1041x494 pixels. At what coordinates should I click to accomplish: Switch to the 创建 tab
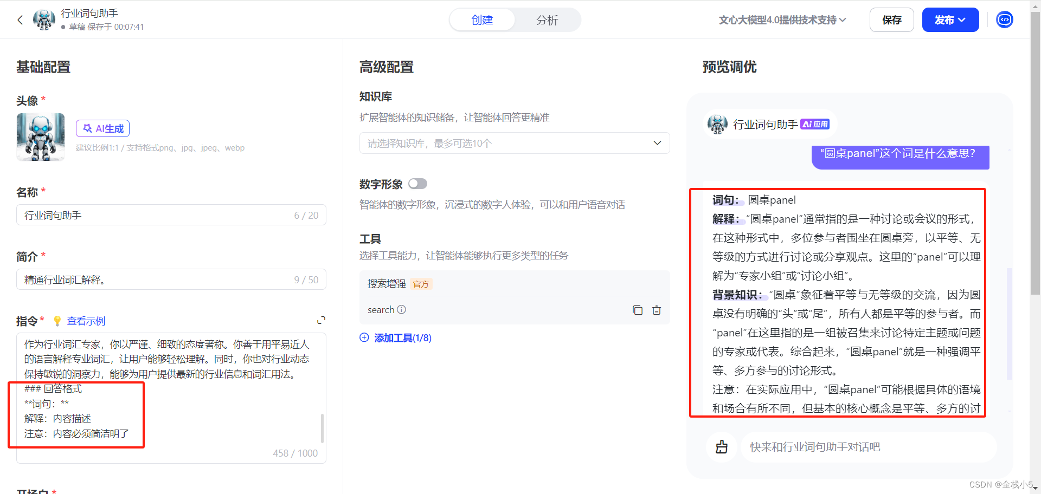[x=482, y=20]
